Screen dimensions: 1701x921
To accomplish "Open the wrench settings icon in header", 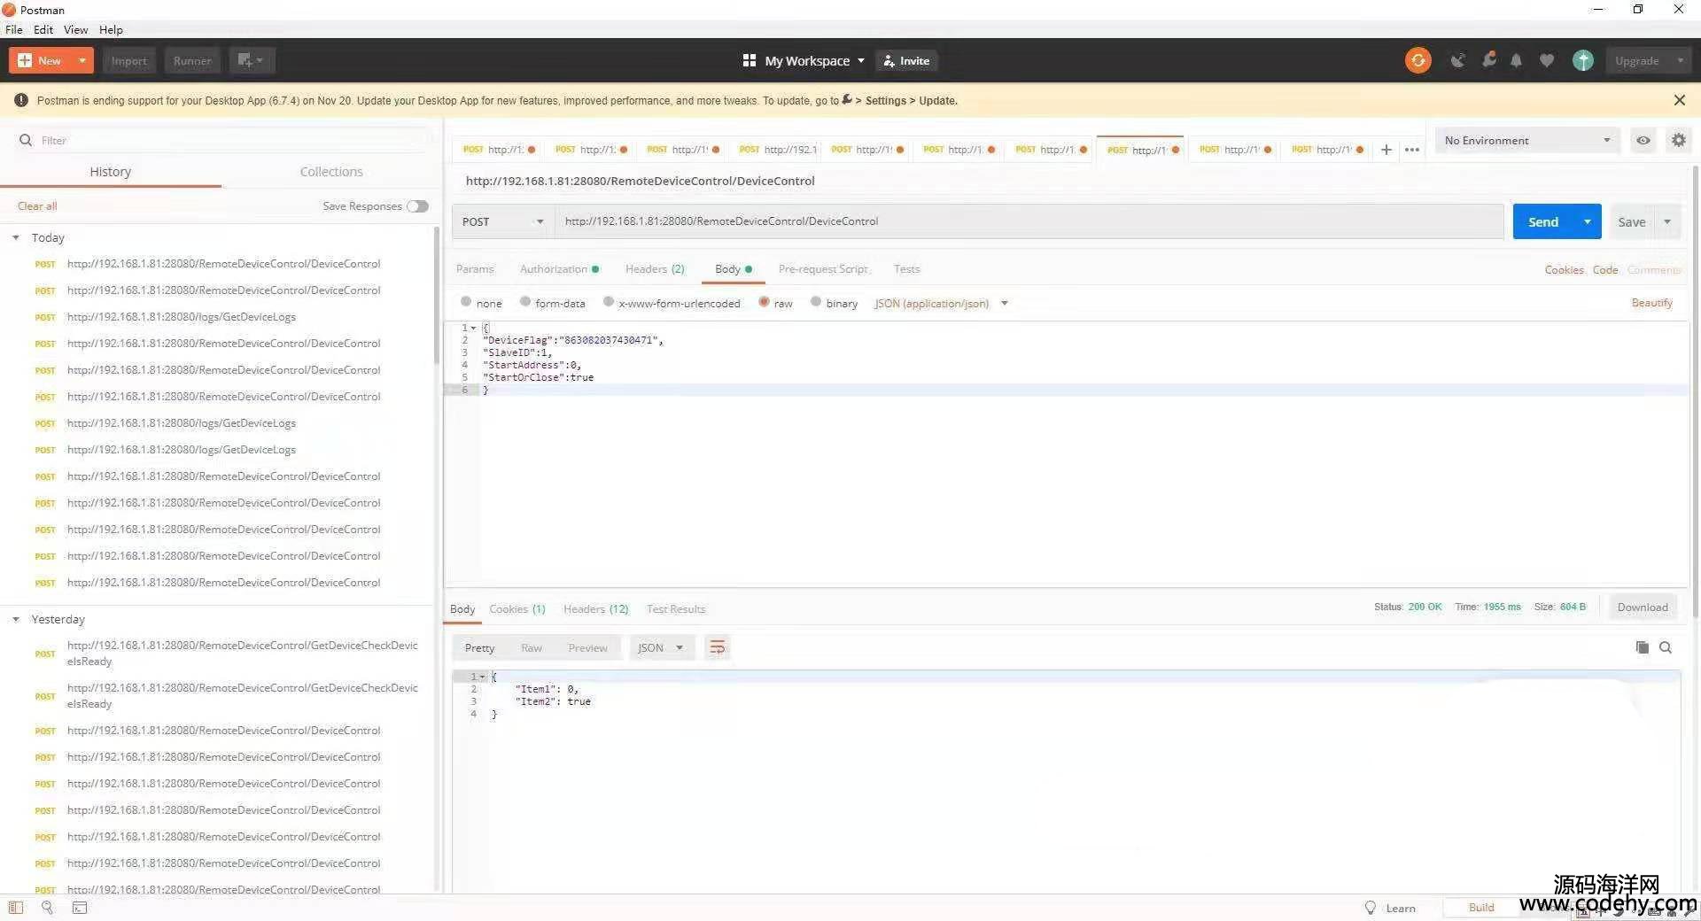I will coord(1488,59).
